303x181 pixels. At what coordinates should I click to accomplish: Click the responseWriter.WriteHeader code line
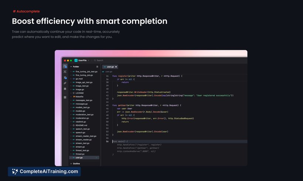pyautogui.click(x=144, y=92)
